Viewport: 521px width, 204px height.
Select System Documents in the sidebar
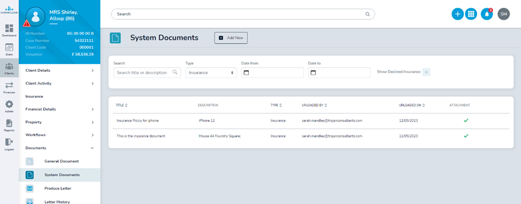(62, 175)
